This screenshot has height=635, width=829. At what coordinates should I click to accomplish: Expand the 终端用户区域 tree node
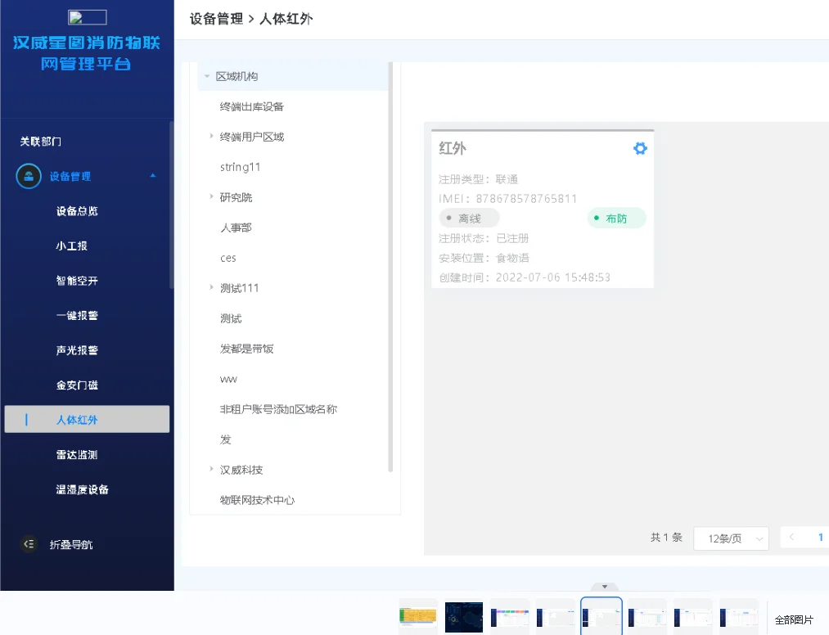211,137
